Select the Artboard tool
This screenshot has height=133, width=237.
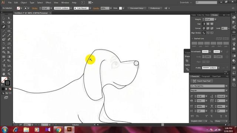[4, 70]
